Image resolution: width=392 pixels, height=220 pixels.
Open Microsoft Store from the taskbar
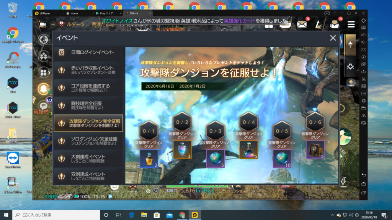click(157, 215)
